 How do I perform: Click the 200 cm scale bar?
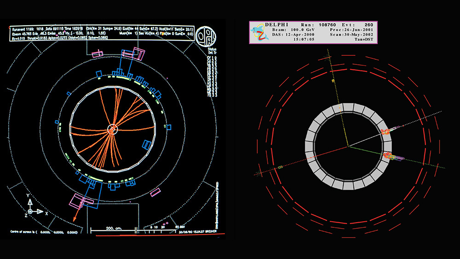[112, 228]
